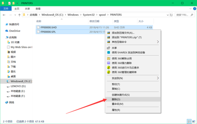Select 此电脑 in the navigation pane

[x=13, y=37]
